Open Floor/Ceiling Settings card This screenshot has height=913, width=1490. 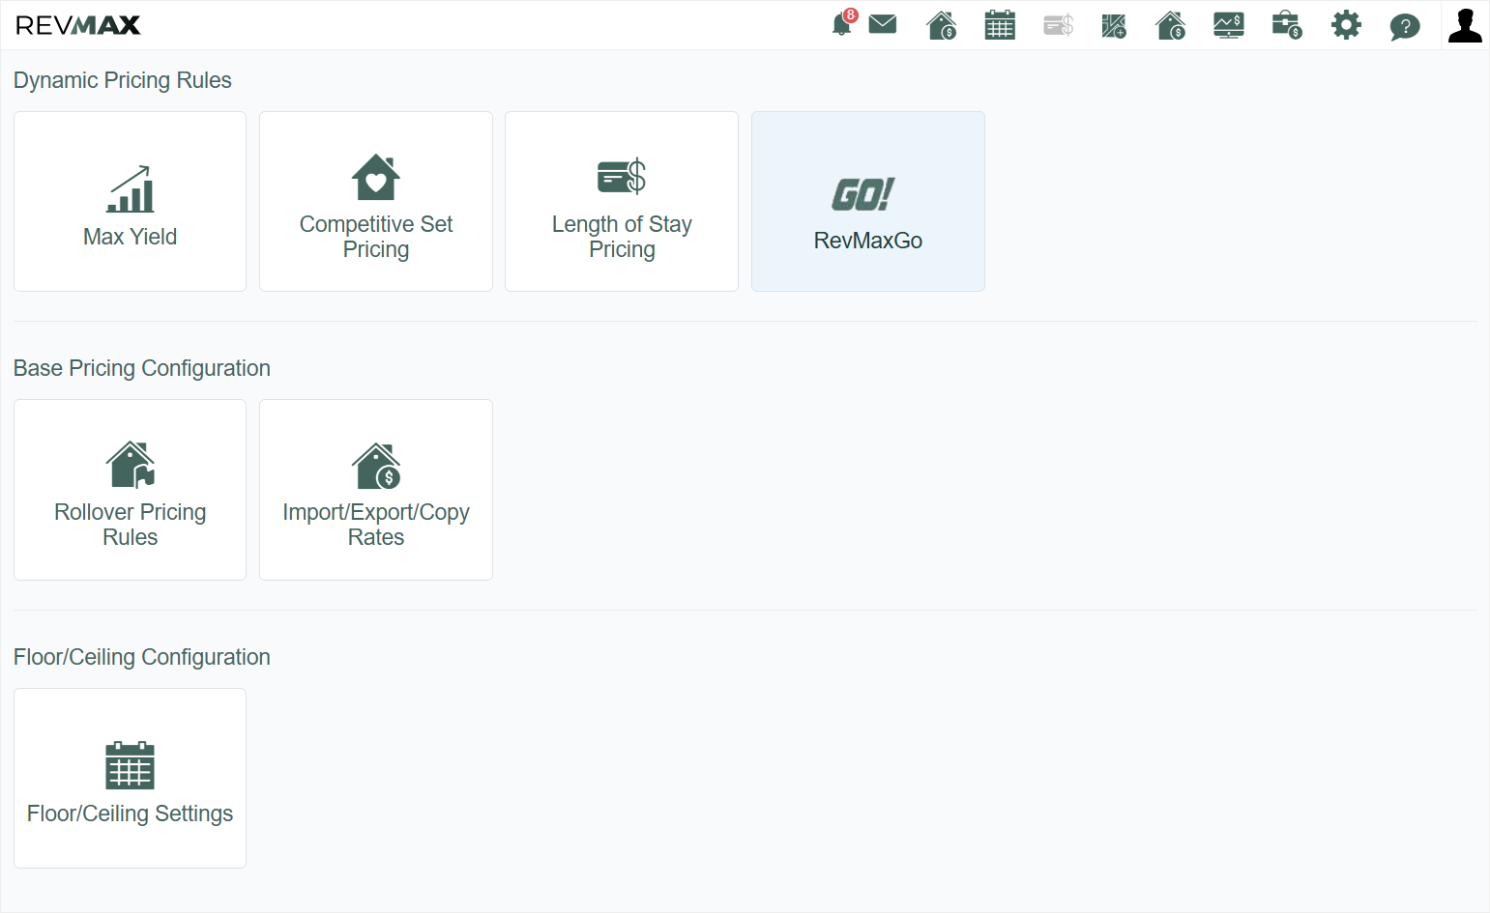131,778
